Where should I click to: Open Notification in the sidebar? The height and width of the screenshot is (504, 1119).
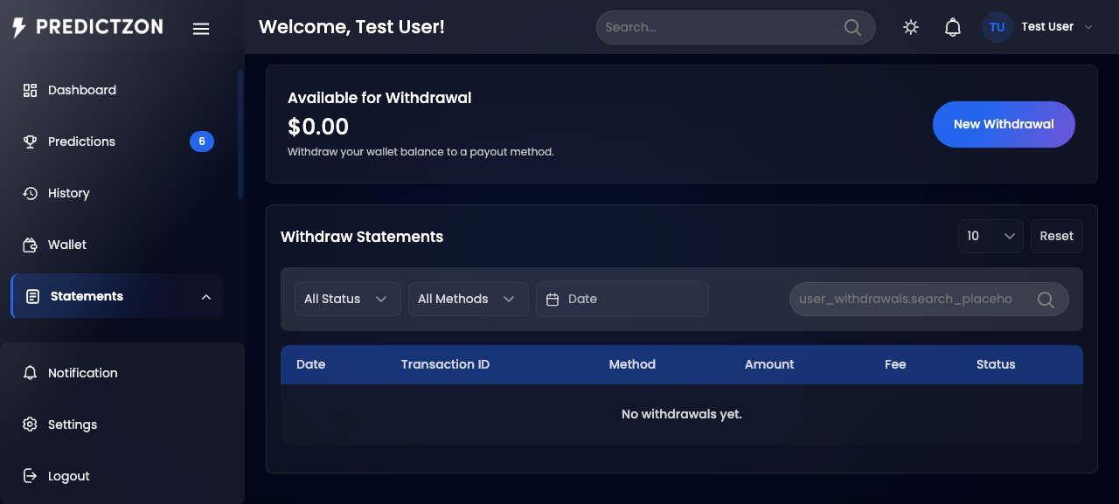116,373
